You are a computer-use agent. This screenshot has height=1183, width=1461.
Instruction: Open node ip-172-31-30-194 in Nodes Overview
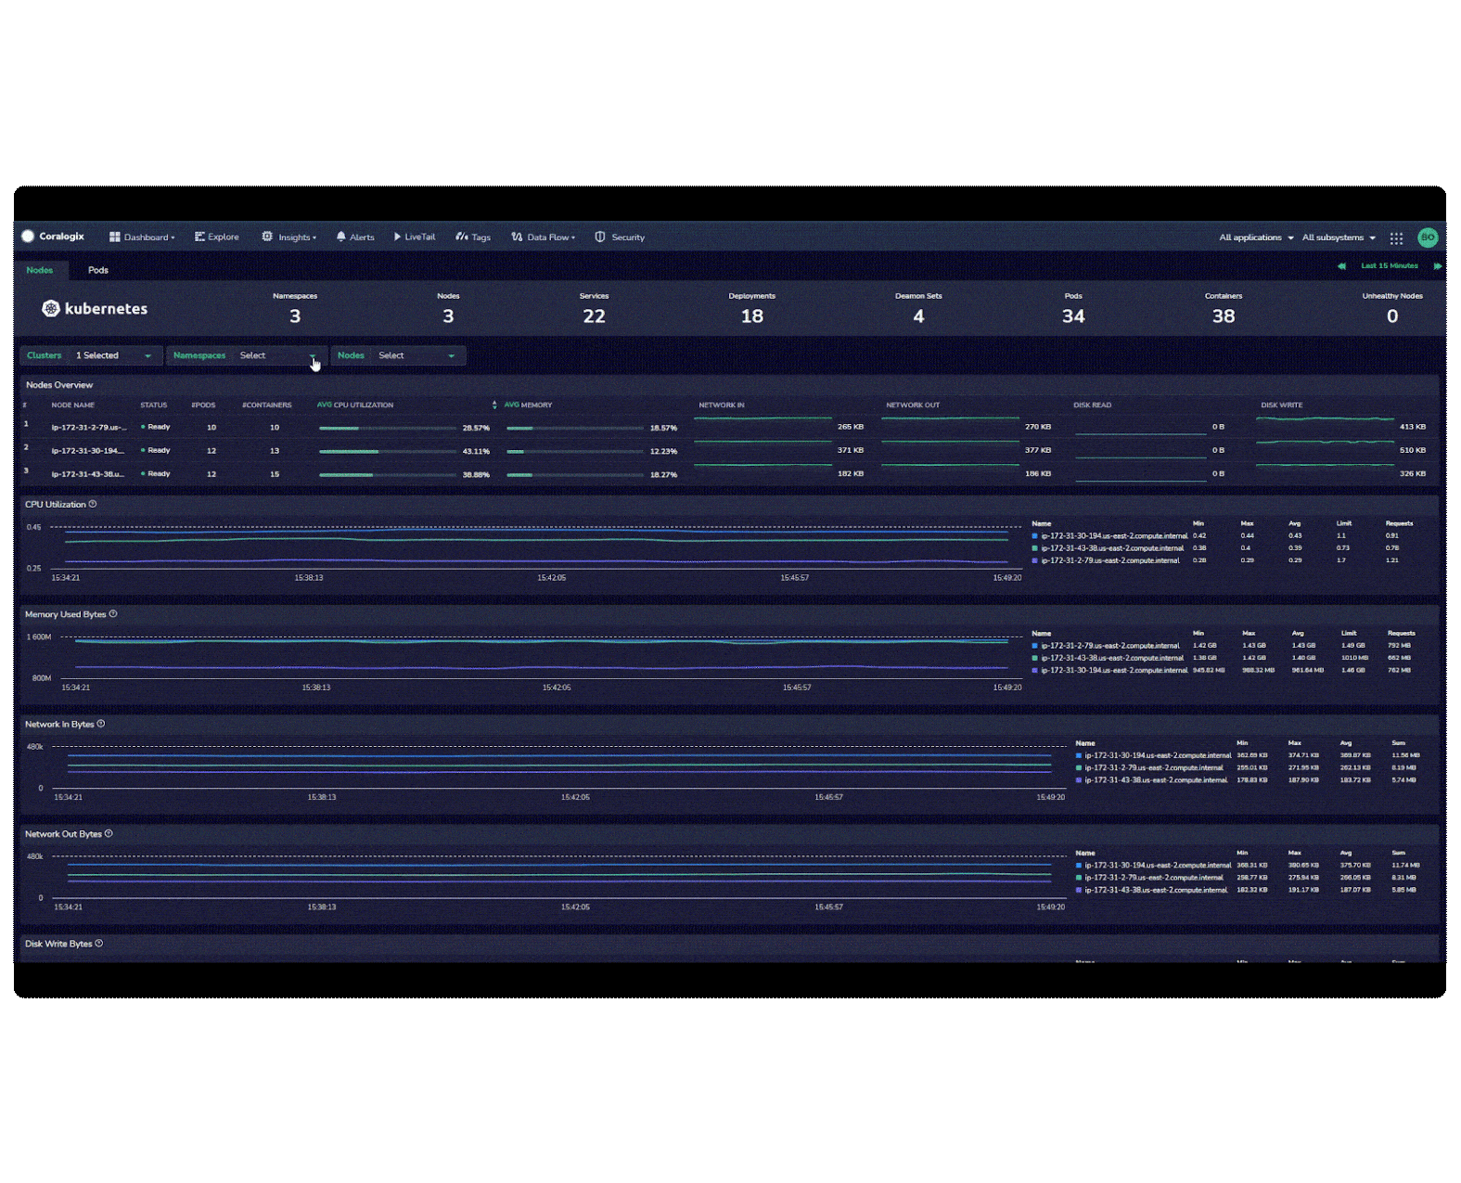click(88, 450)
